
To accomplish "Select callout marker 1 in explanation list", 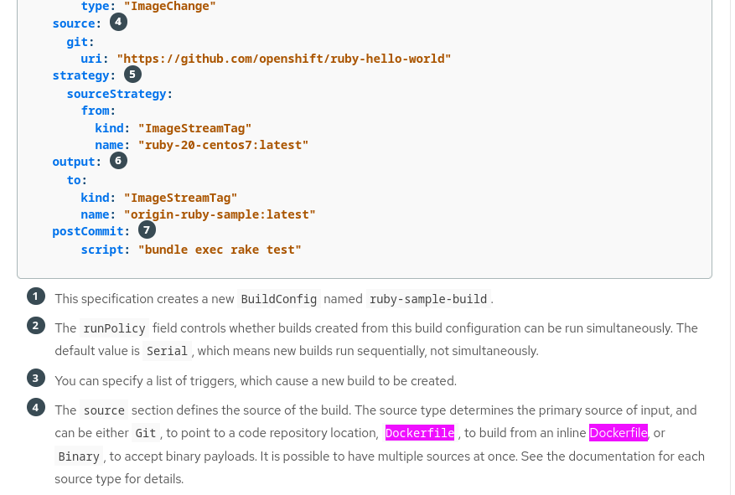I will pyautogui.click(x=35, y=296).
